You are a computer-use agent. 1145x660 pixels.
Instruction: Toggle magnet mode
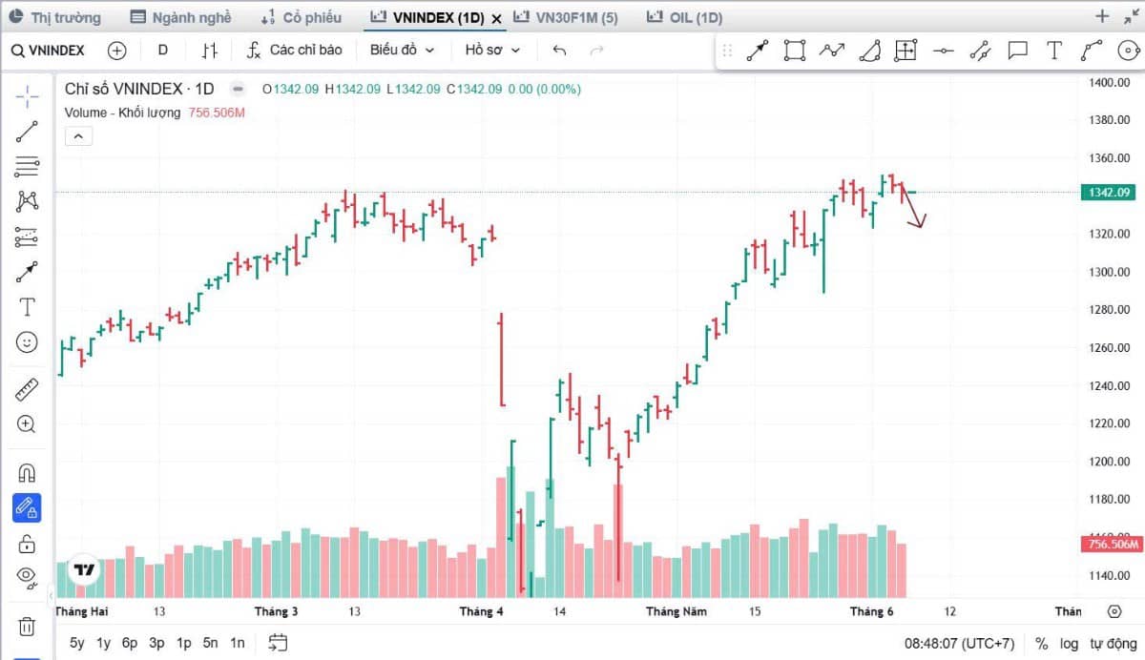click(27, 472)
